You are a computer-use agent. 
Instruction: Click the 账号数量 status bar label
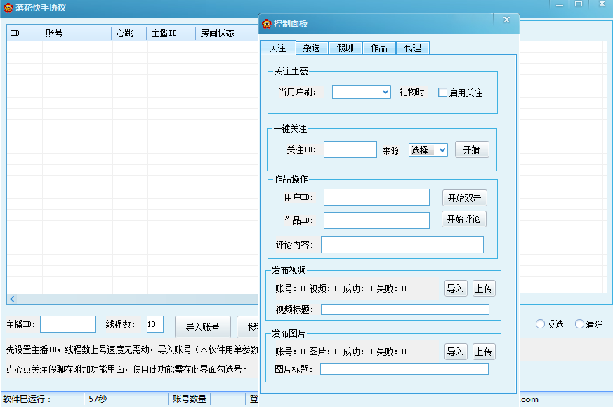click(x=189, y=399)
